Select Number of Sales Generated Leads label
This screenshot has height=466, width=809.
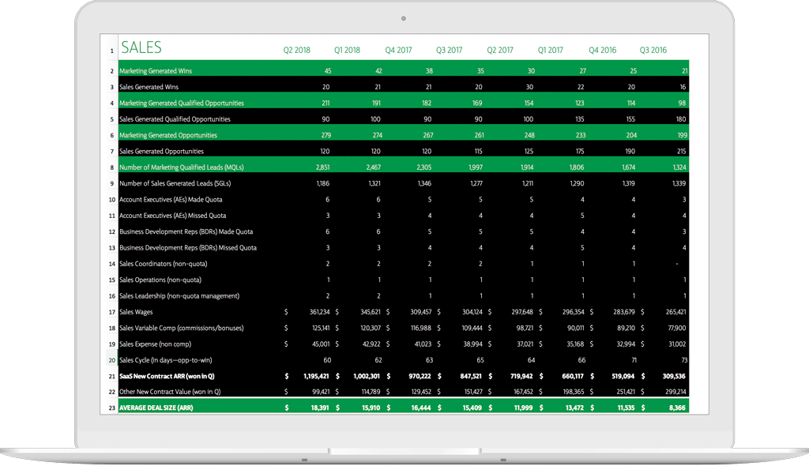[175, 183]
